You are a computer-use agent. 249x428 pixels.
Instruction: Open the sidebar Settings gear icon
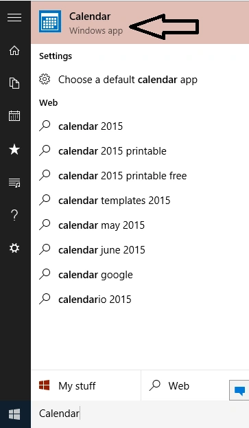click(x=14, y=248)
